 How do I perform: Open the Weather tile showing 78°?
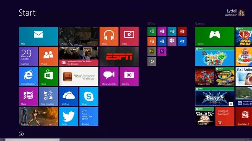(x=89, y=117)
